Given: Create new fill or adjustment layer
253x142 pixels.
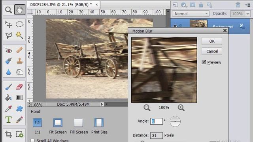Looking at the screenshot, I should click(x=184, y=5).
